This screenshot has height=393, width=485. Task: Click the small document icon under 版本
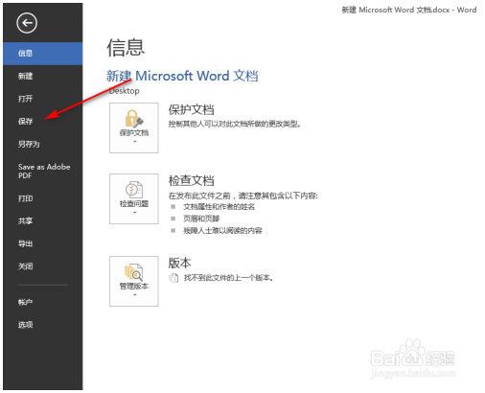tap(173, 278)
